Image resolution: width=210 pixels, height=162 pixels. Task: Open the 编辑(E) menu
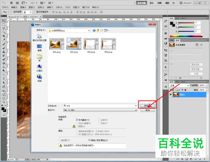[x=14, y=7]
